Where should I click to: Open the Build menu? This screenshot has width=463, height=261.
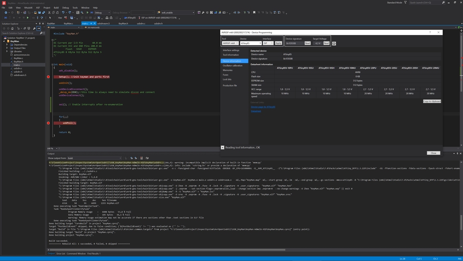tap(56, 7)
